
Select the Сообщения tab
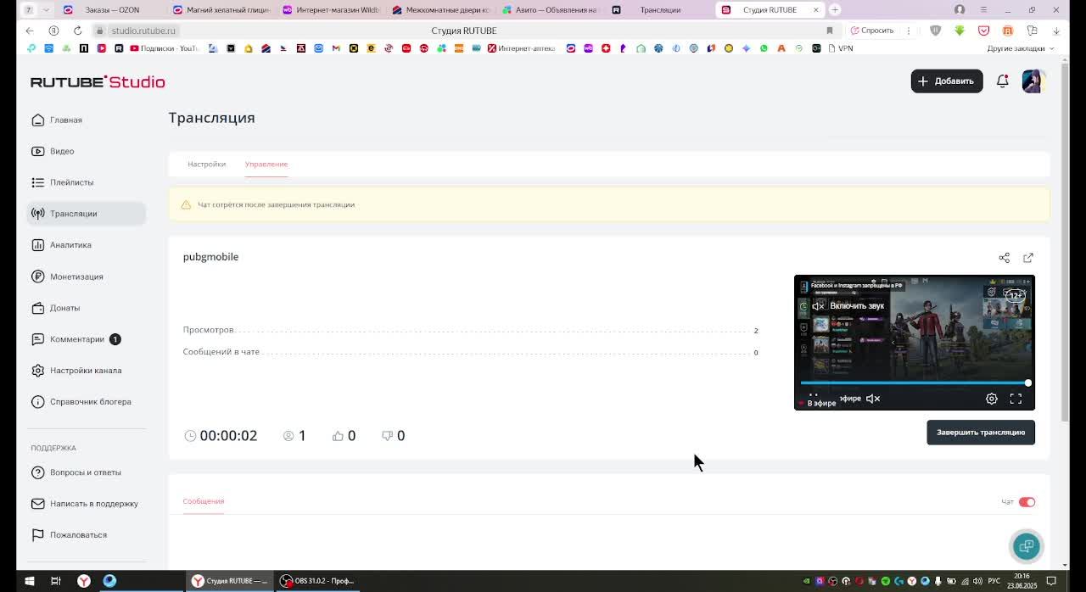pyautogui.click(x=204, y=501)
